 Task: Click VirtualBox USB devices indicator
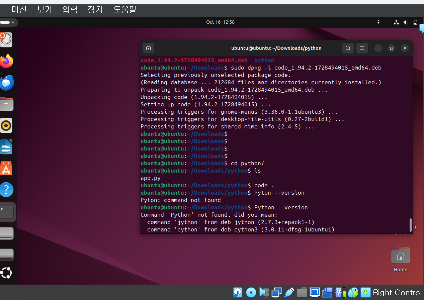point(289,293)
